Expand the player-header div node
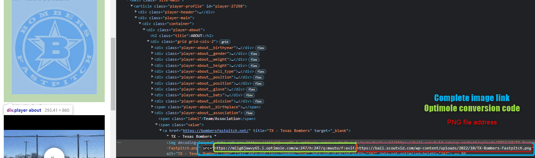Viewport: 535px width, 158px height. [136, 12]
